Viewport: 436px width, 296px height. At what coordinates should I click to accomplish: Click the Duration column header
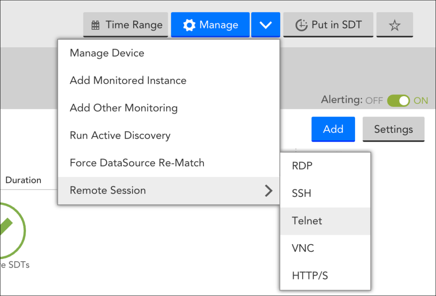click(x=23, y=180)
